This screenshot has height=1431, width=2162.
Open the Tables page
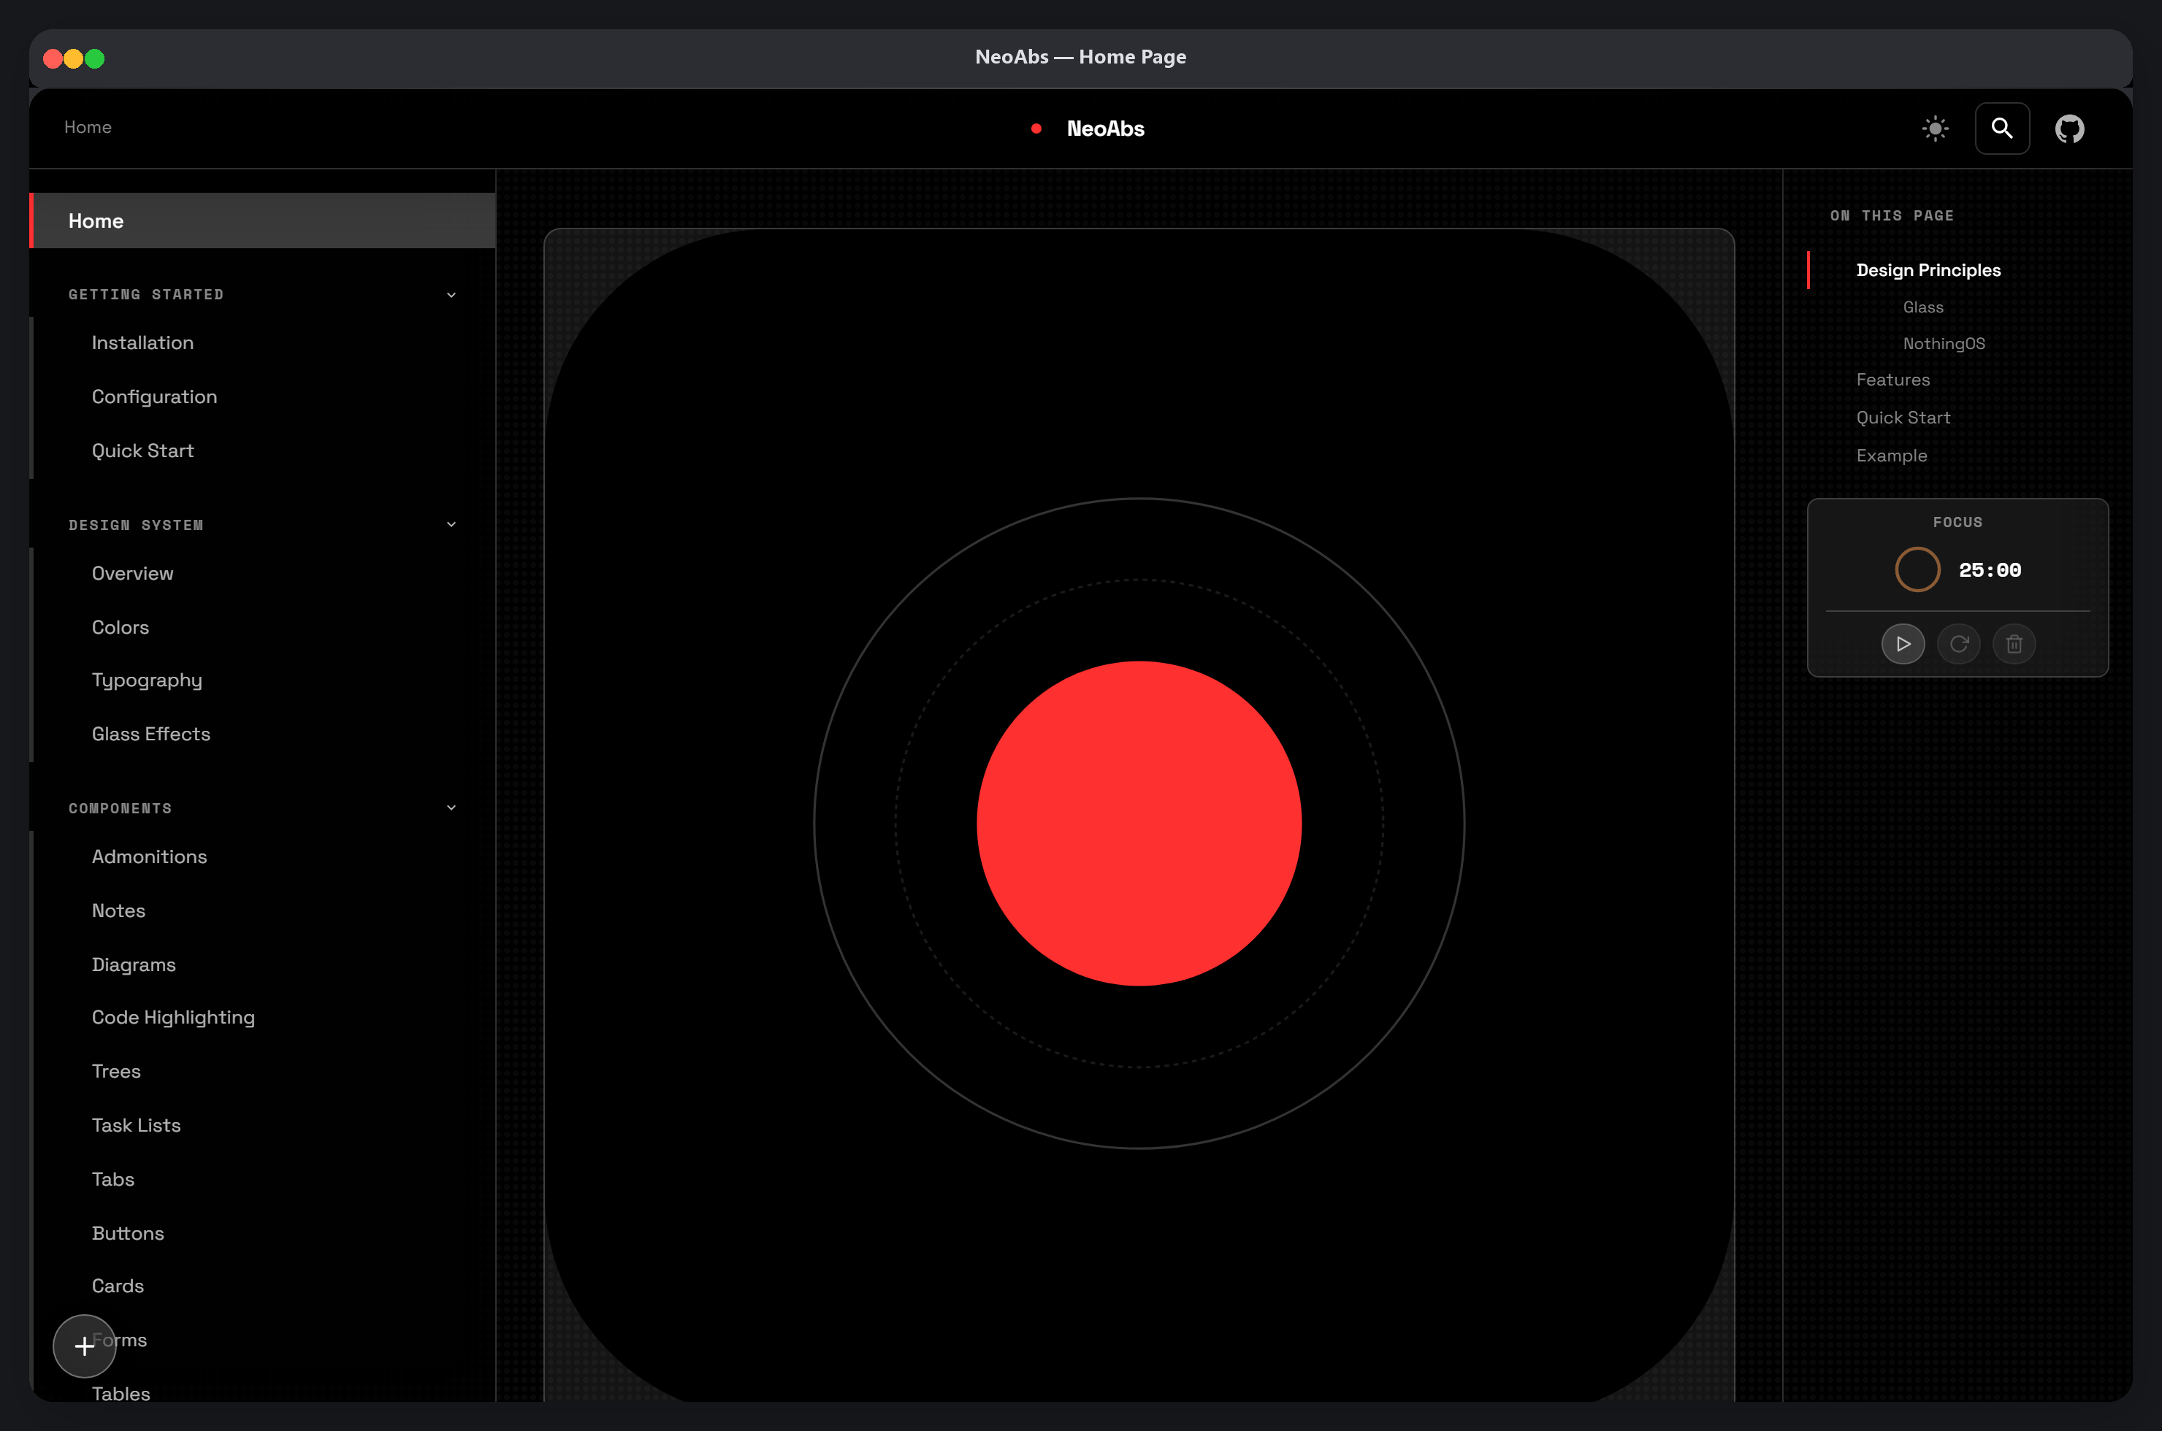coord(121,1394)
